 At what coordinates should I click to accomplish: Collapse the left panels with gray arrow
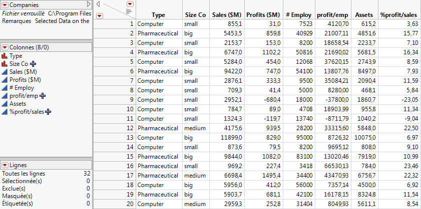pyautogui.click(x=98, y=4)
